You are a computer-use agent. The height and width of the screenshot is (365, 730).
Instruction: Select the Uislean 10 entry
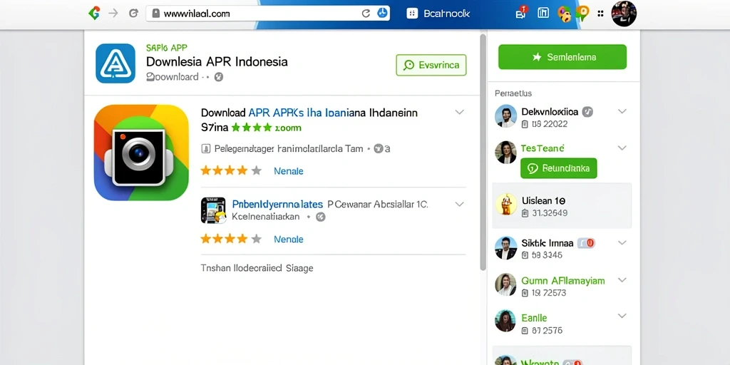coord(562,206)
